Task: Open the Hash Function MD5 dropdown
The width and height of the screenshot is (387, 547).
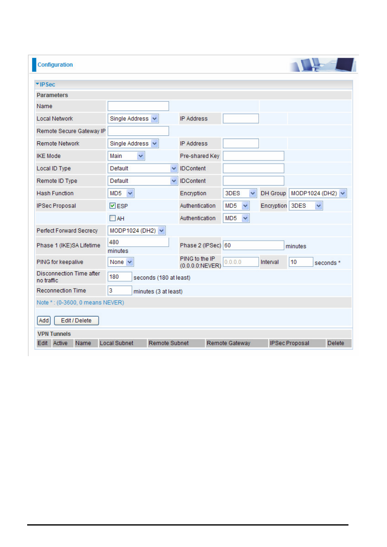Action: pyautogui.click(x=121, y=193)
